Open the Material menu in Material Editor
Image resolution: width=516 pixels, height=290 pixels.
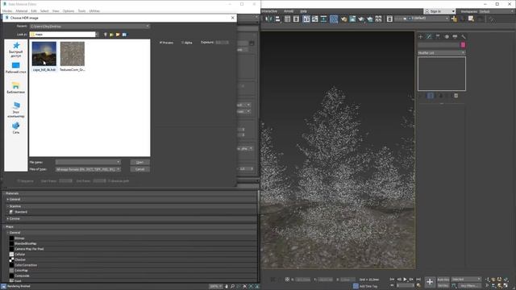[x=22, y=10]
